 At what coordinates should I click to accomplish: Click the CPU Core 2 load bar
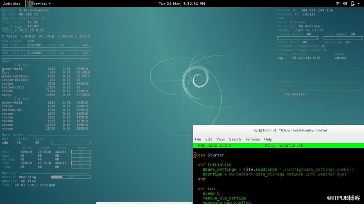tap(46, 57)
